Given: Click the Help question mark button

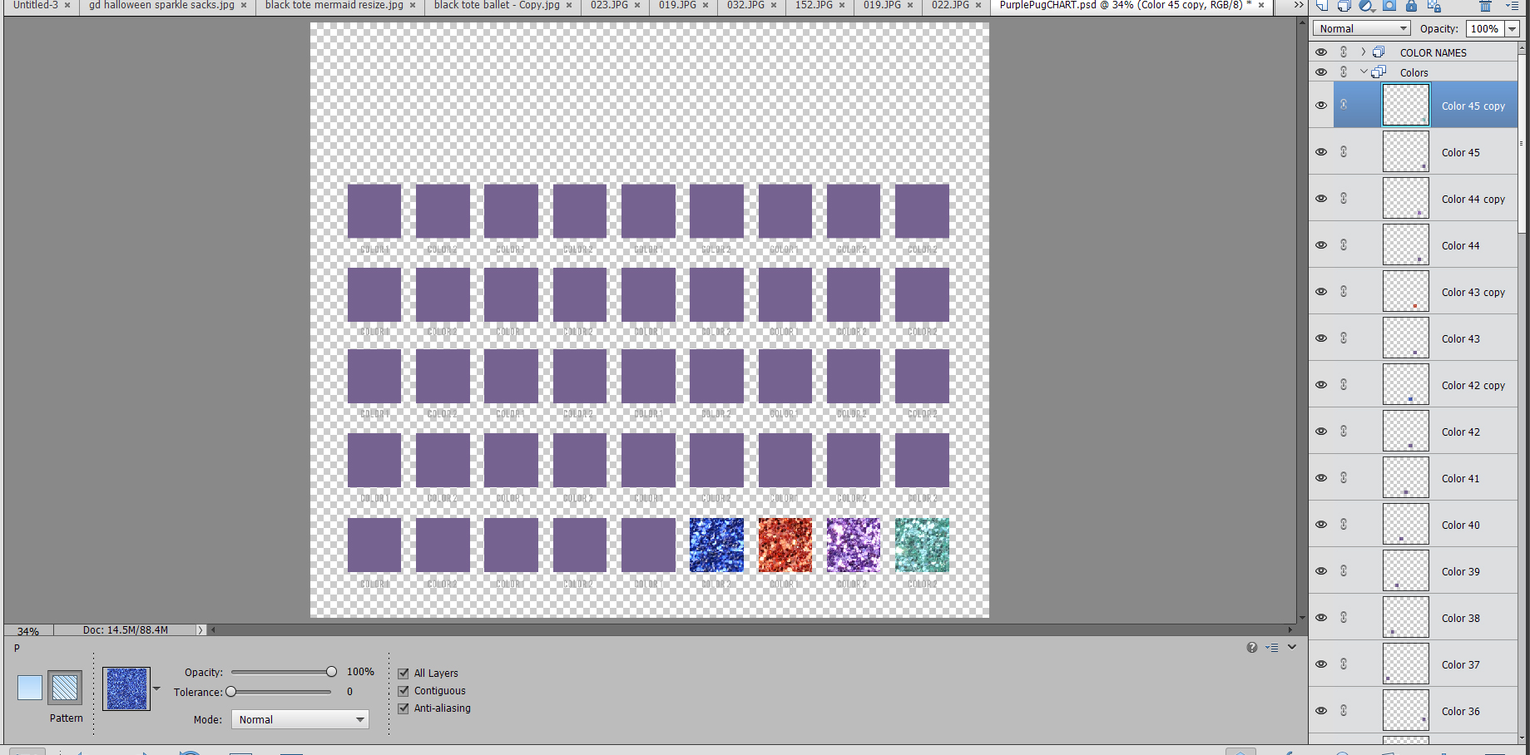Looking at the screenshot, I should [1251, 647].
